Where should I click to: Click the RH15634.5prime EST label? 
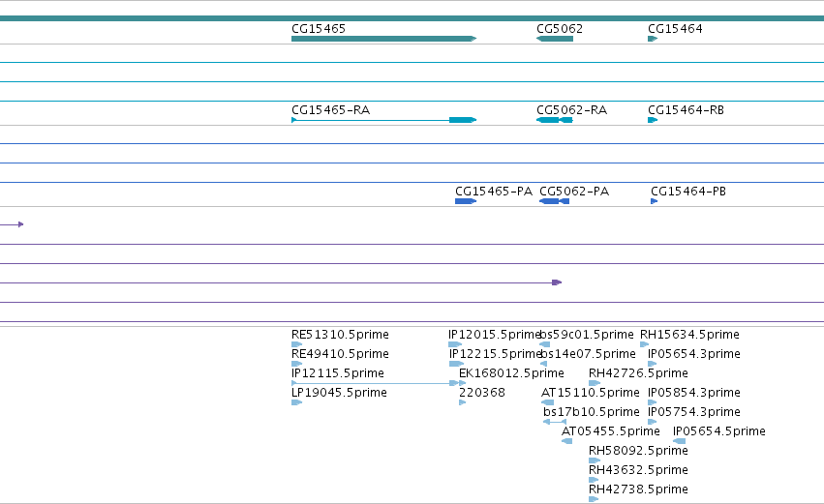pos(689,335)
